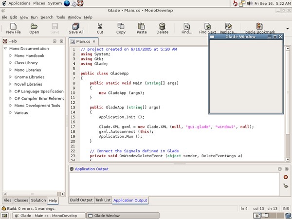Open the Search menu
Viewport: 292px width, 219px height.
point(47,18)
